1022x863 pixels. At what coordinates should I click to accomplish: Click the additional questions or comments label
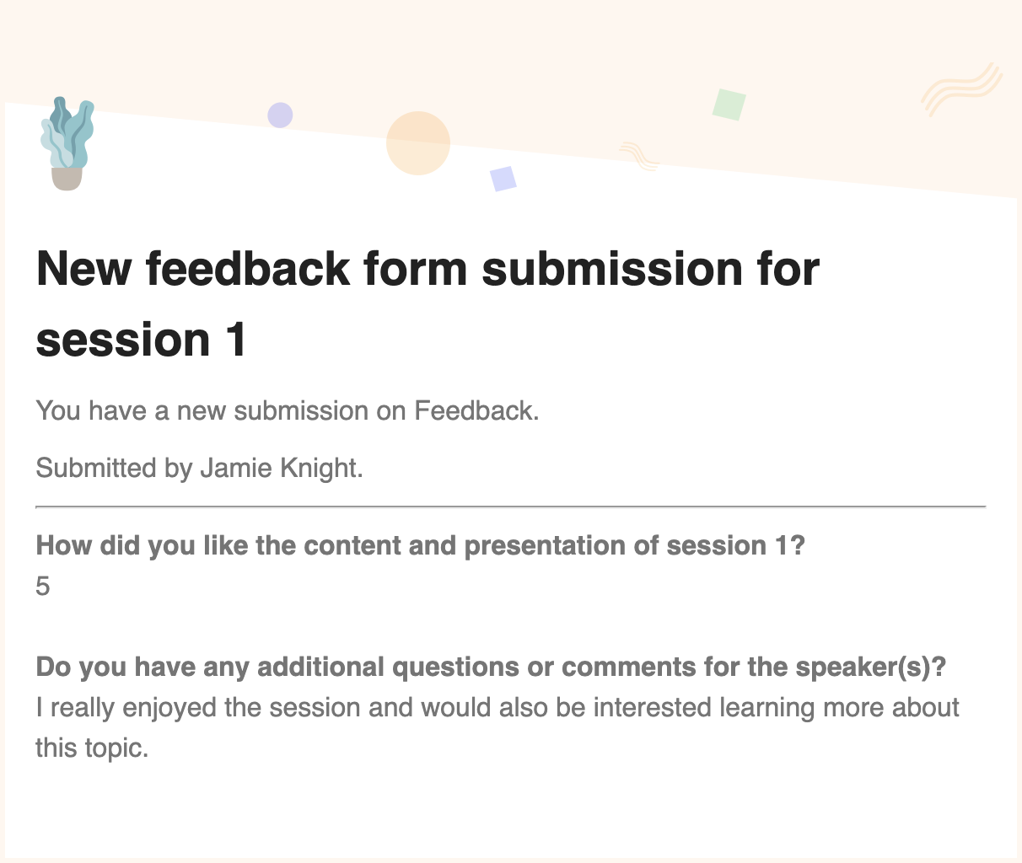[x=491, y=667]
